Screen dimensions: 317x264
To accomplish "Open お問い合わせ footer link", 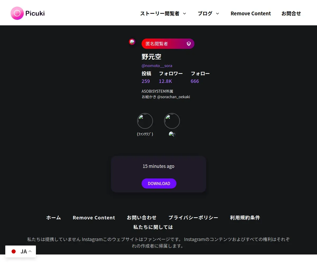I will click(x=142, y=218).
